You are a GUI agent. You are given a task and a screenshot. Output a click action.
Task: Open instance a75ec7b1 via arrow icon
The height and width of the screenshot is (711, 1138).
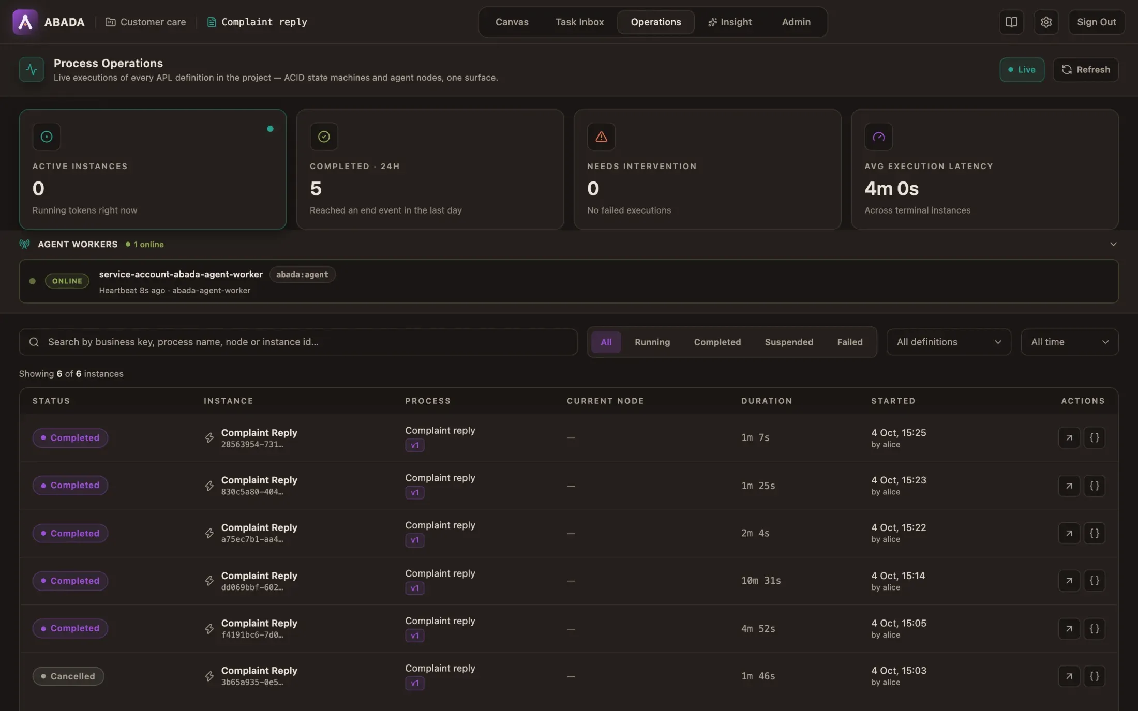click(1069, 533)
